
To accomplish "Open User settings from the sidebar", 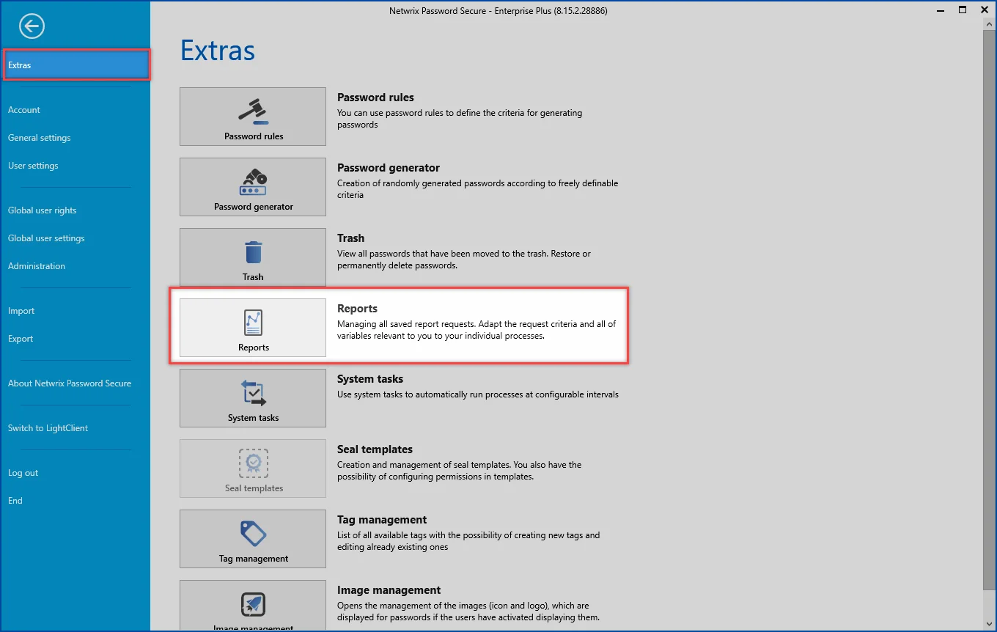I will point(33,166).
